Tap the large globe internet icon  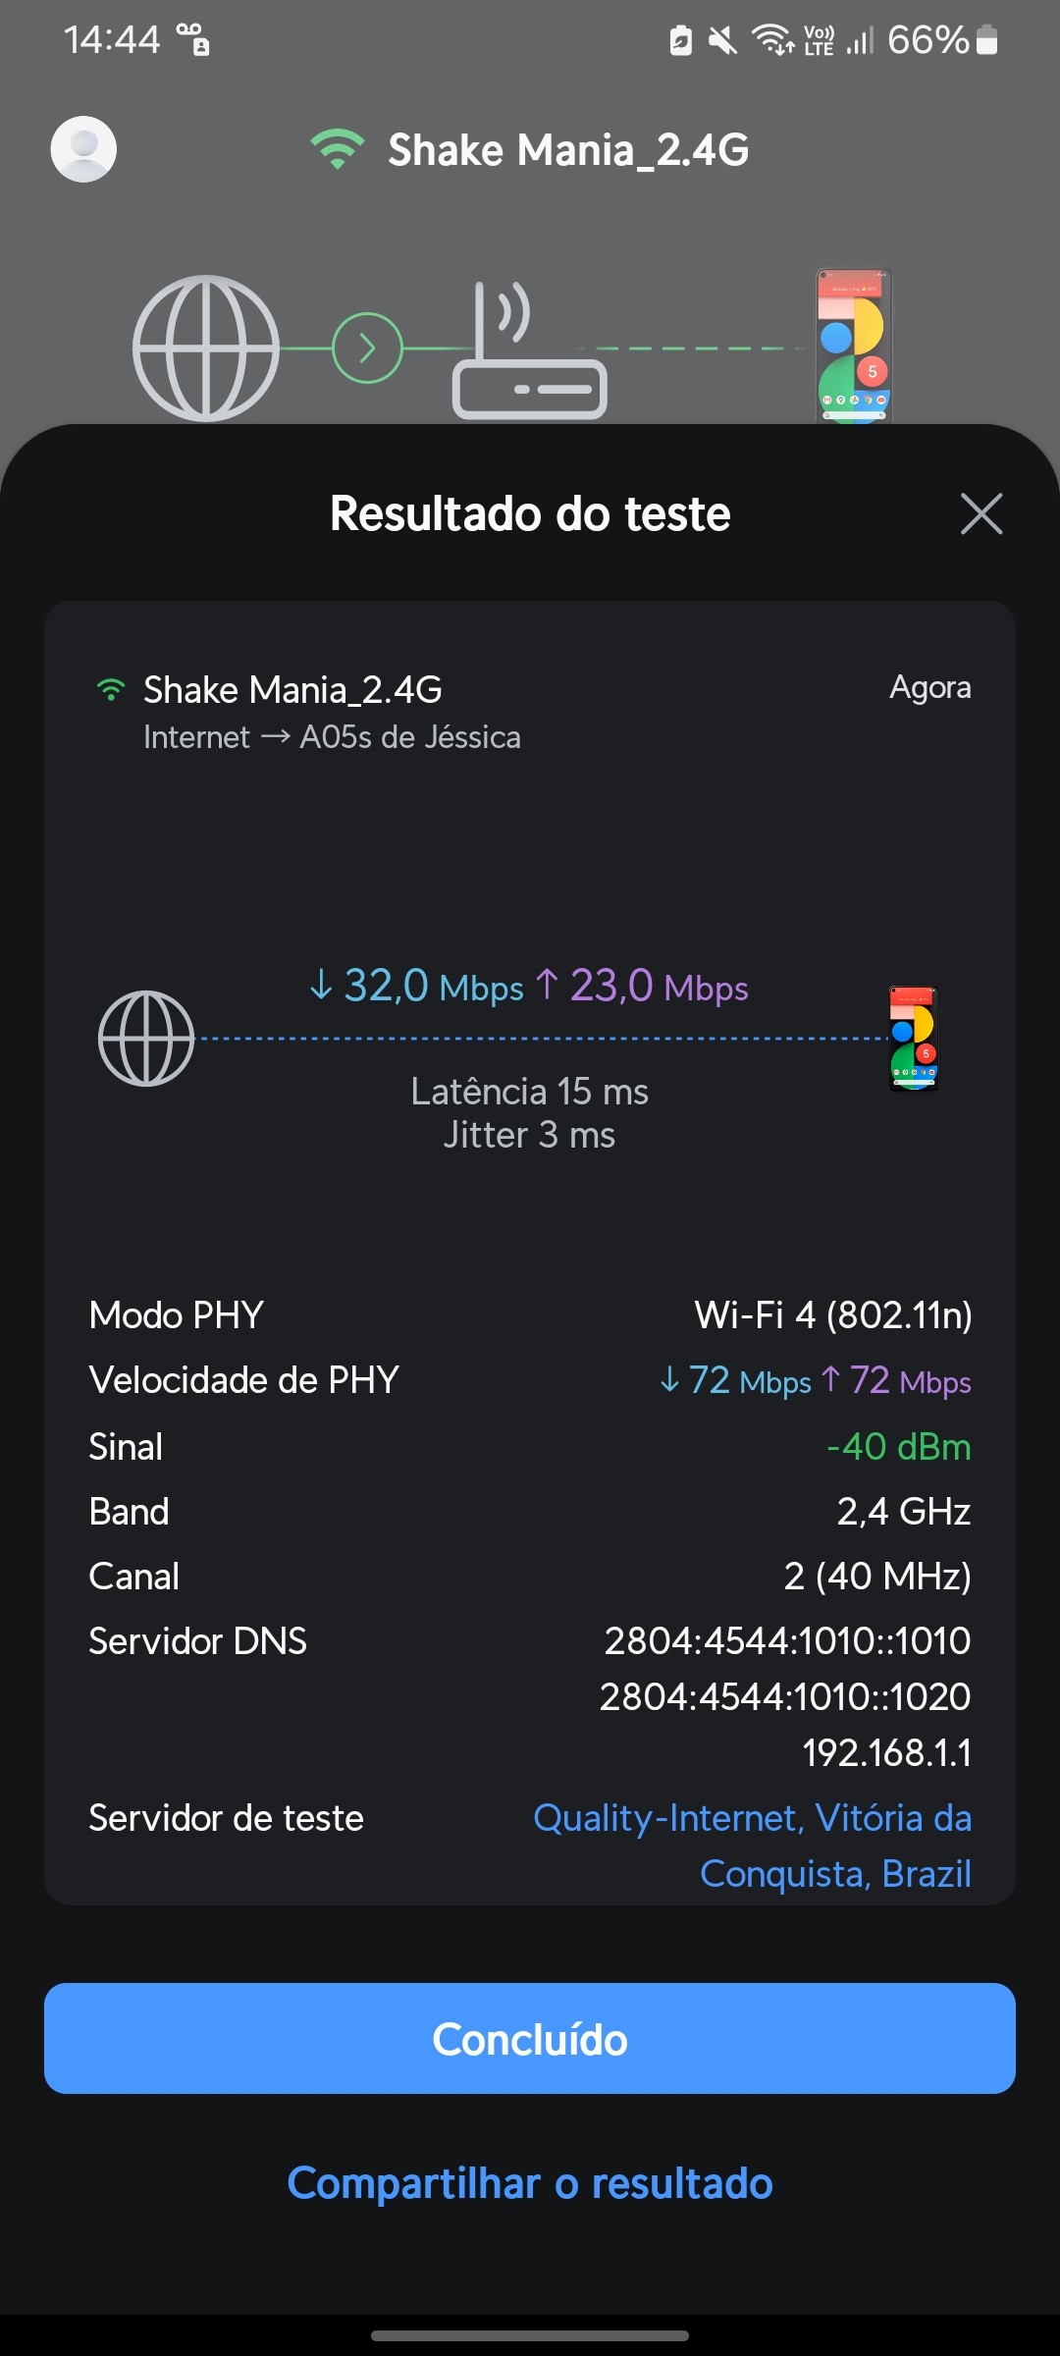[x=206, y=348]
